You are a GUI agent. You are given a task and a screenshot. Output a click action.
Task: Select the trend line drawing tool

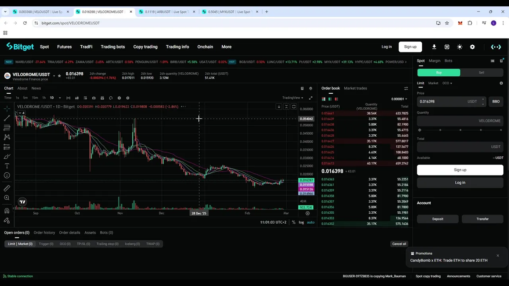(7, 118)
